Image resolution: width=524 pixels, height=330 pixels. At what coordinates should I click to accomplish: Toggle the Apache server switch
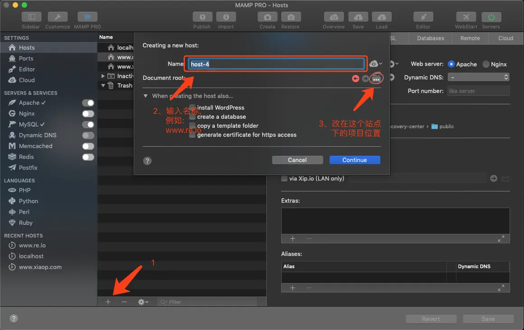88,103
